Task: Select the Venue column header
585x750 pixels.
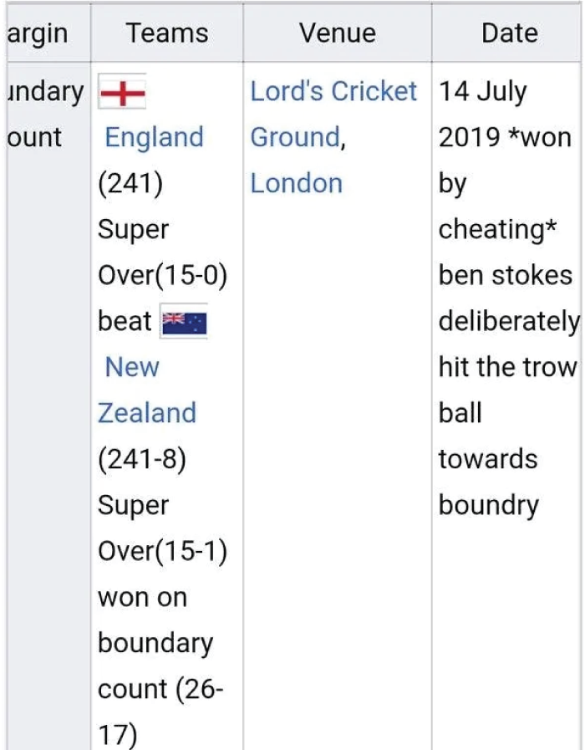Action: (x=338, y=33)
